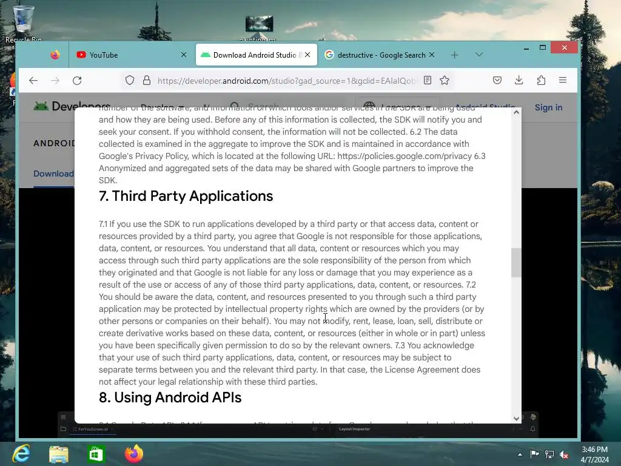Open the Recycle Bin desktop icon
Screen dimensions: 621x466
point(23,24)
